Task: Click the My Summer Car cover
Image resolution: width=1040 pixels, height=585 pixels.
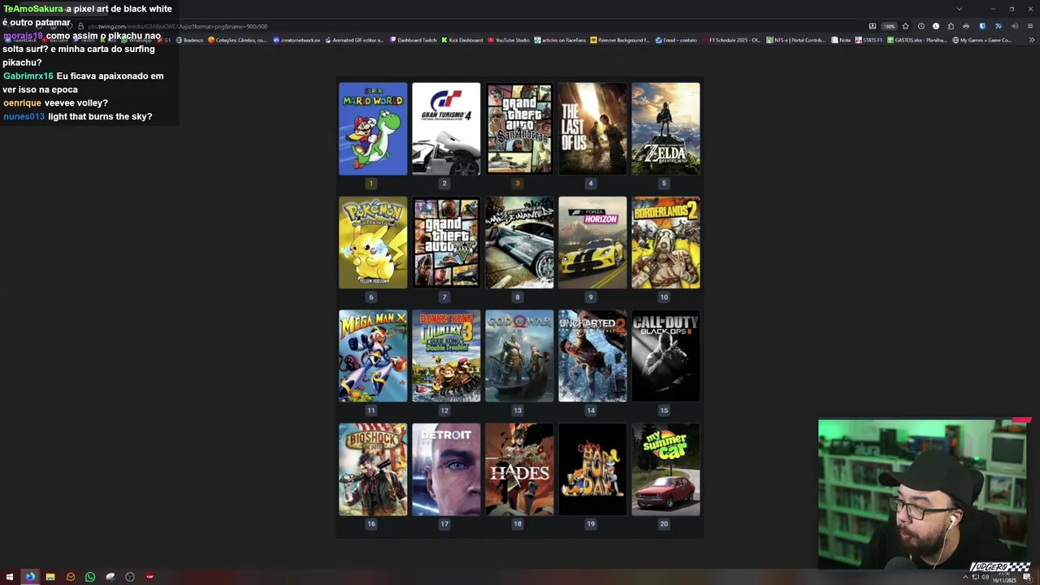Action: [665, 469]
